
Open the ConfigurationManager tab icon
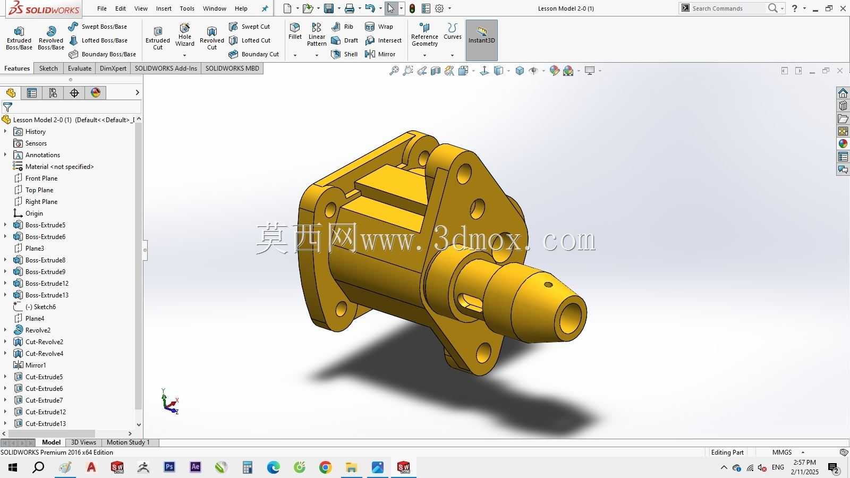click(53, 93)
